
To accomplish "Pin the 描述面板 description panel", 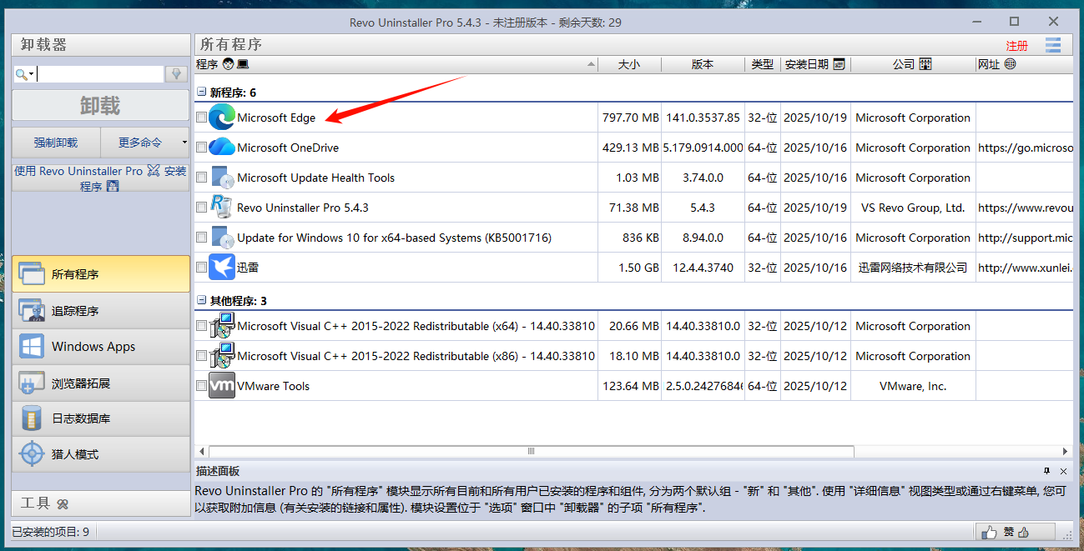I will click(1047, 471).
